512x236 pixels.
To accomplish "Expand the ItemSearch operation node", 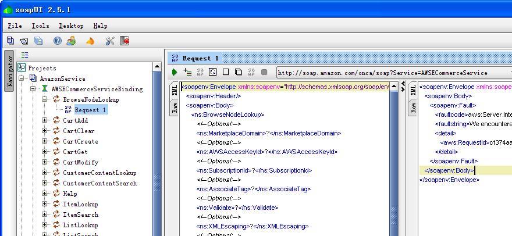I will pyautogui.click(x=45, y=214).
